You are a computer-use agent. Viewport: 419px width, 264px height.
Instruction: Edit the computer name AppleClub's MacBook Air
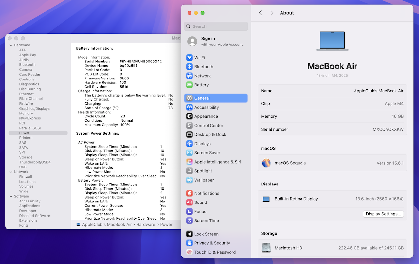coord(379,91)
